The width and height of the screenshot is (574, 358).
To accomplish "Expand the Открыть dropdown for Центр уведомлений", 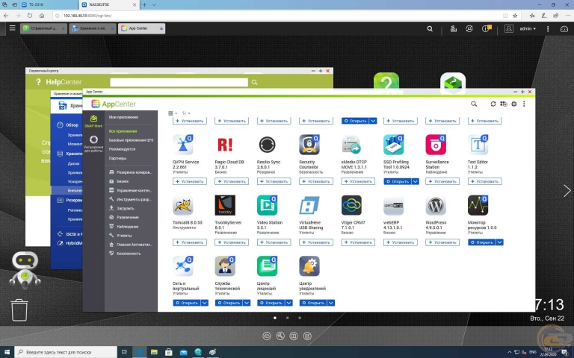I will (331, 303).
